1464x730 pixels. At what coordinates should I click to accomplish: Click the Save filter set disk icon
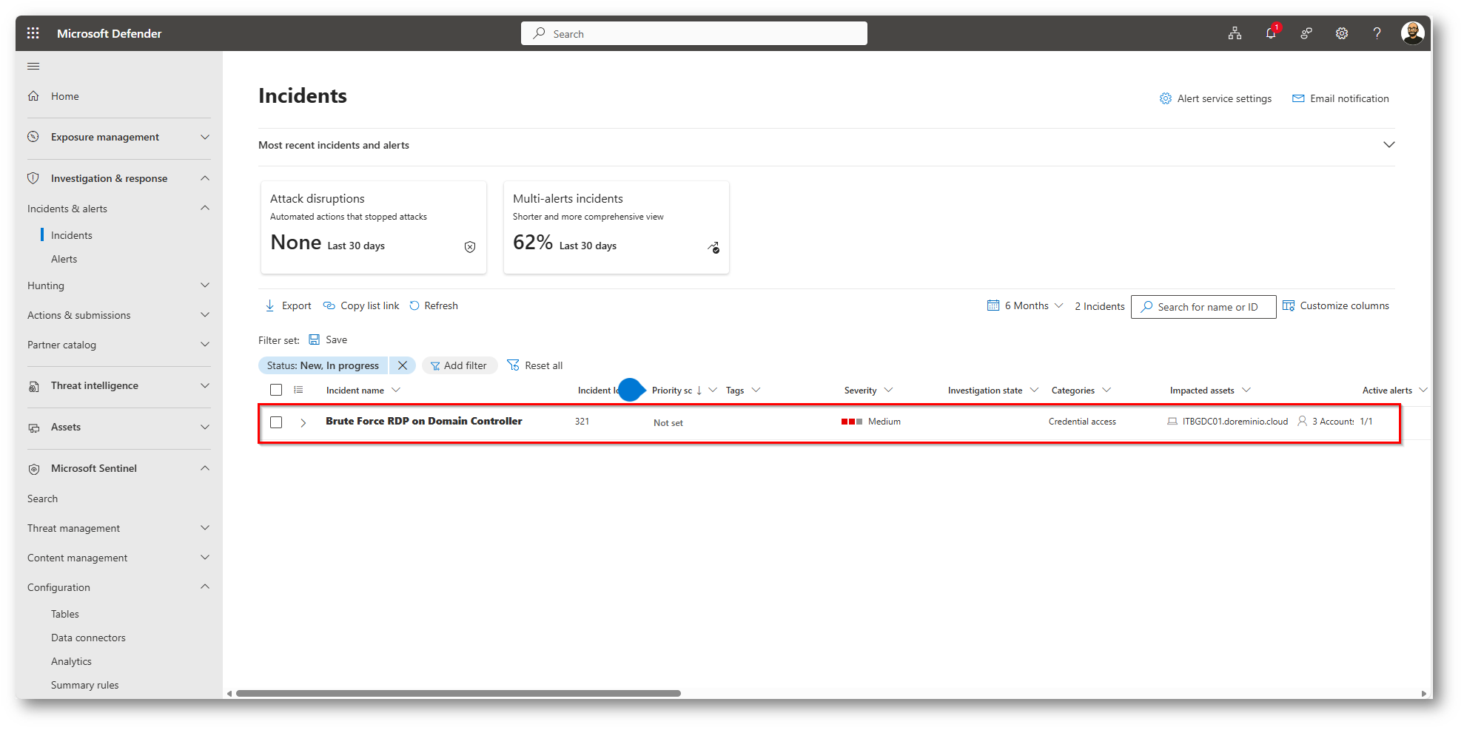(315, 339)
